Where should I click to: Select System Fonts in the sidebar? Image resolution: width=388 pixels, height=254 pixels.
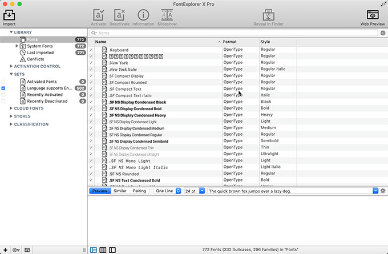pos(40,46)
